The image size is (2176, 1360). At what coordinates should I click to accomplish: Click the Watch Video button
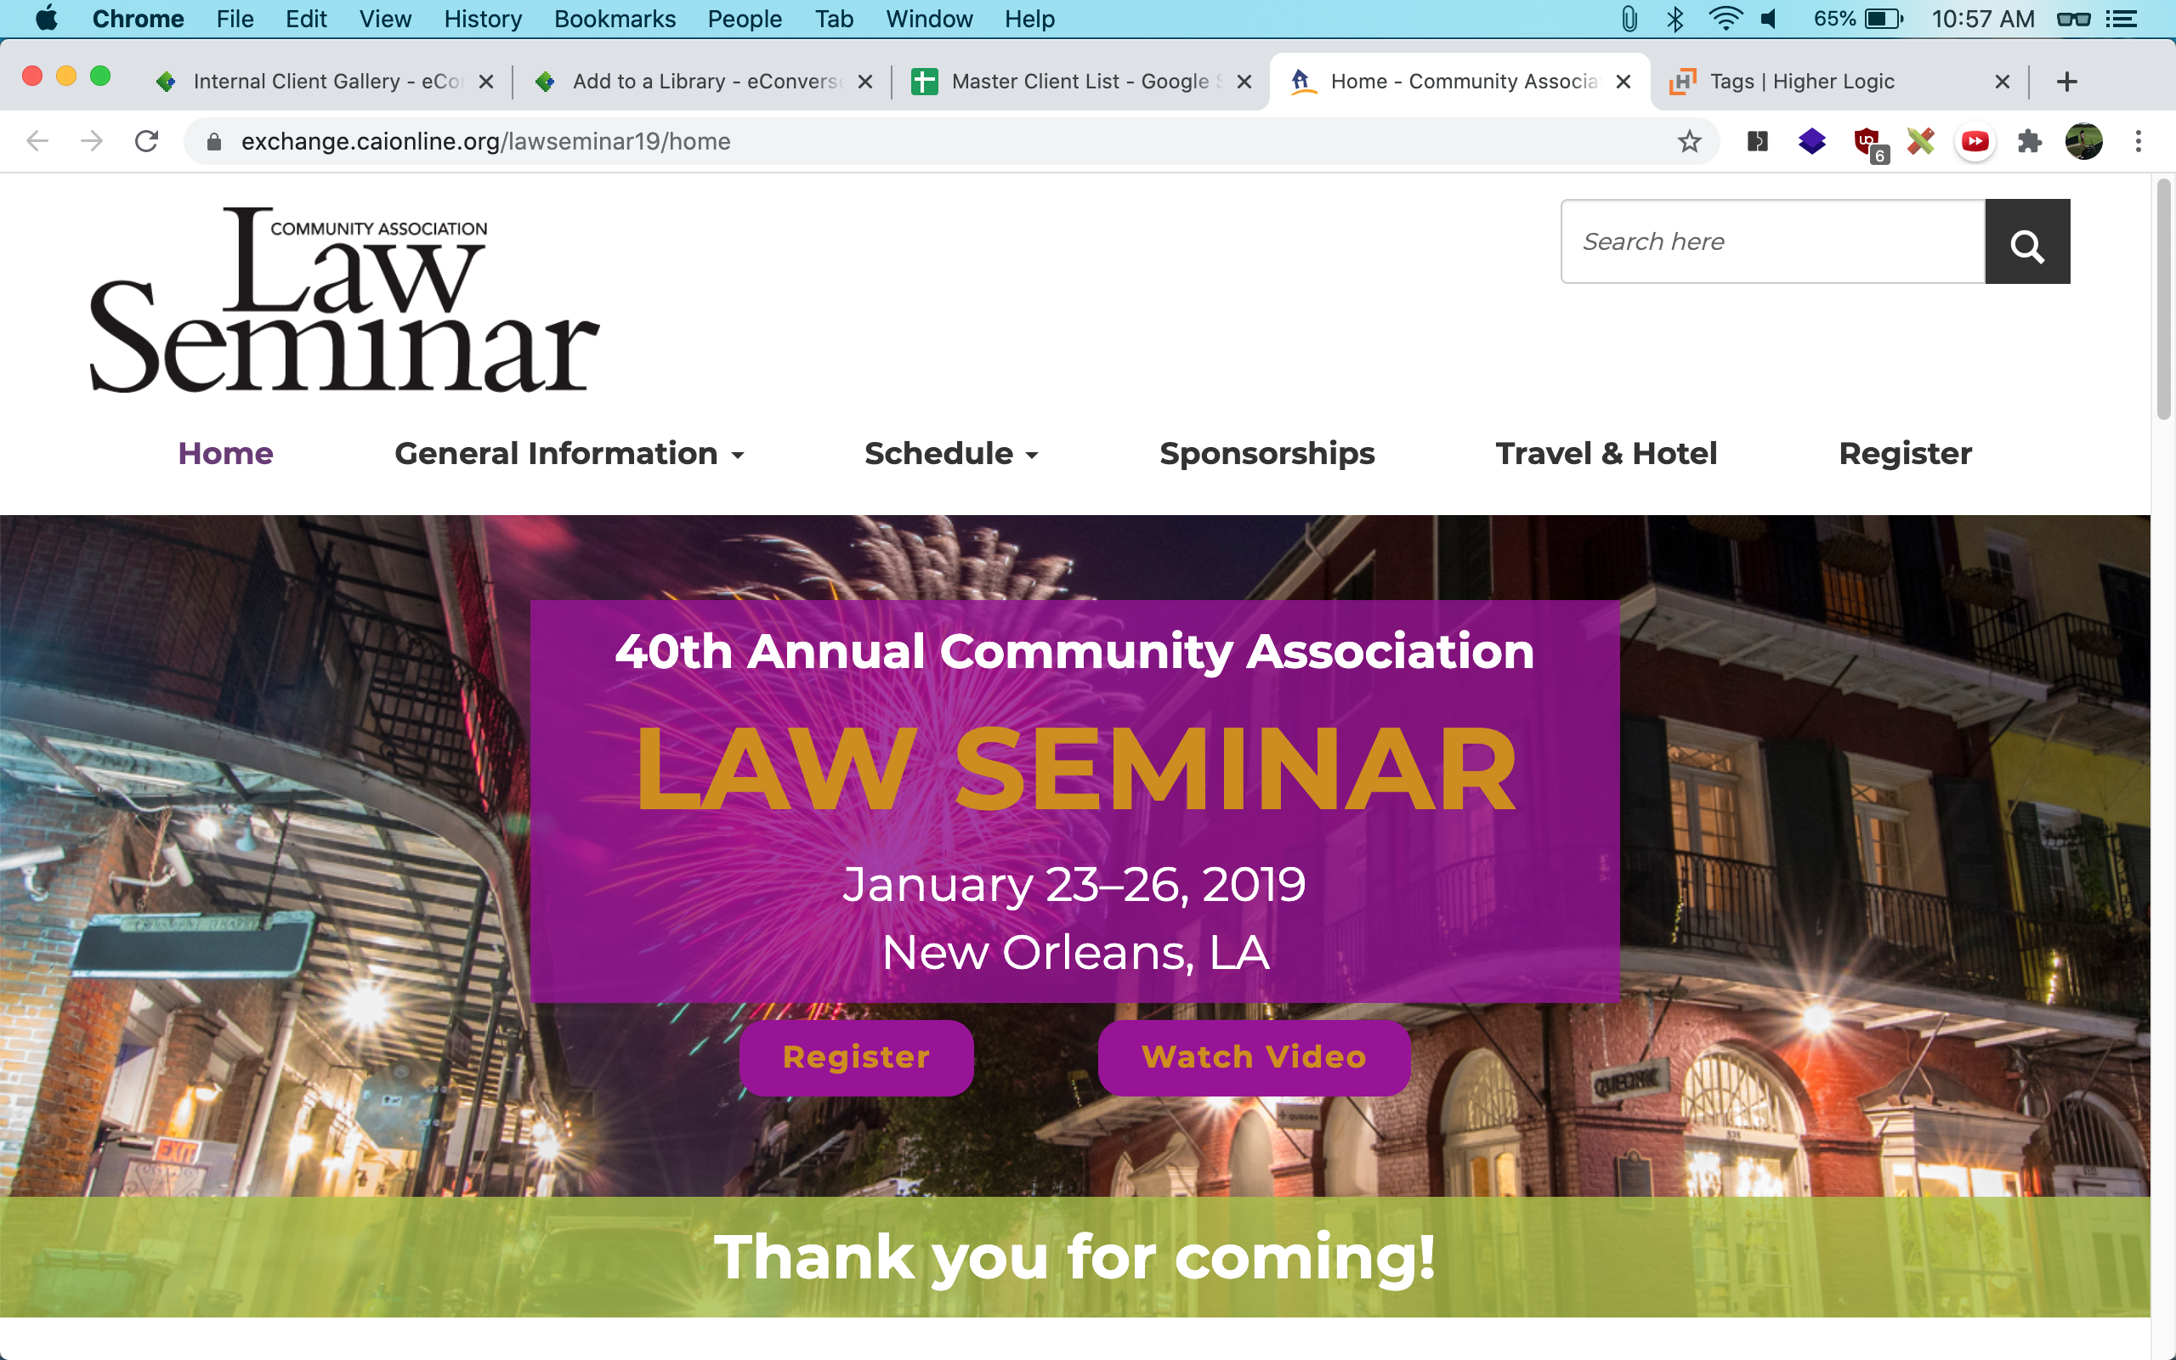point(1254,1057)
